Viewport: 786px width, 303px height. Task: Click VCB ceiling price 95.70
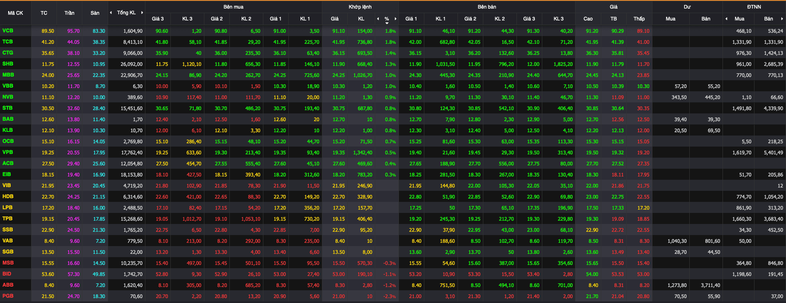pyautogui.click(x=73, y=31)
